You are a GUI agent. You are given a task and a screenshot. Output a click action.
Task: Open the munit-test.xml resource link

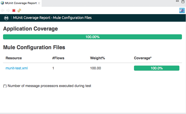click(16, 68)
